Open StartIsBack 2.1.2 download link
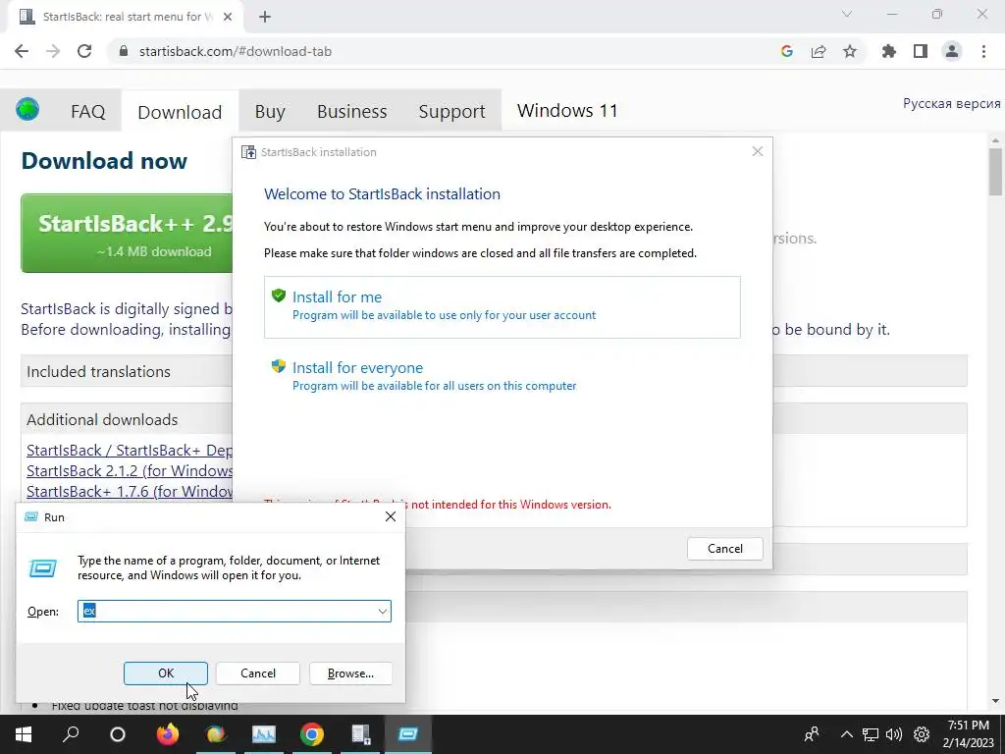The image size is (1005, 754). (x=131, y=470)
